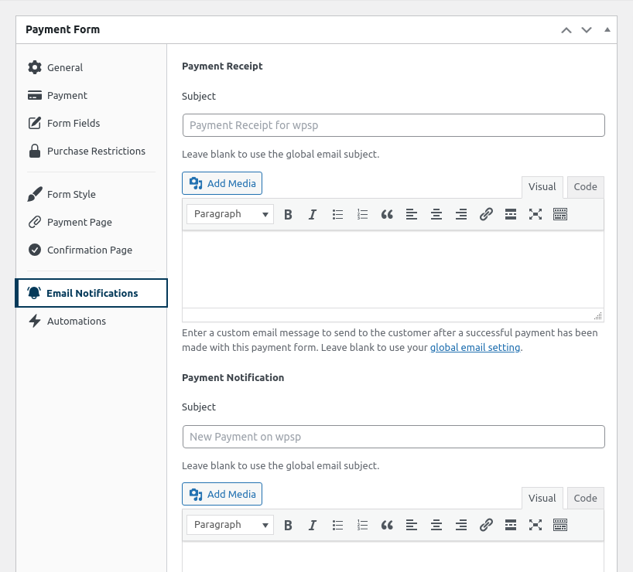Insert blockquote in Payment Receipt editor

click(387, 215)
